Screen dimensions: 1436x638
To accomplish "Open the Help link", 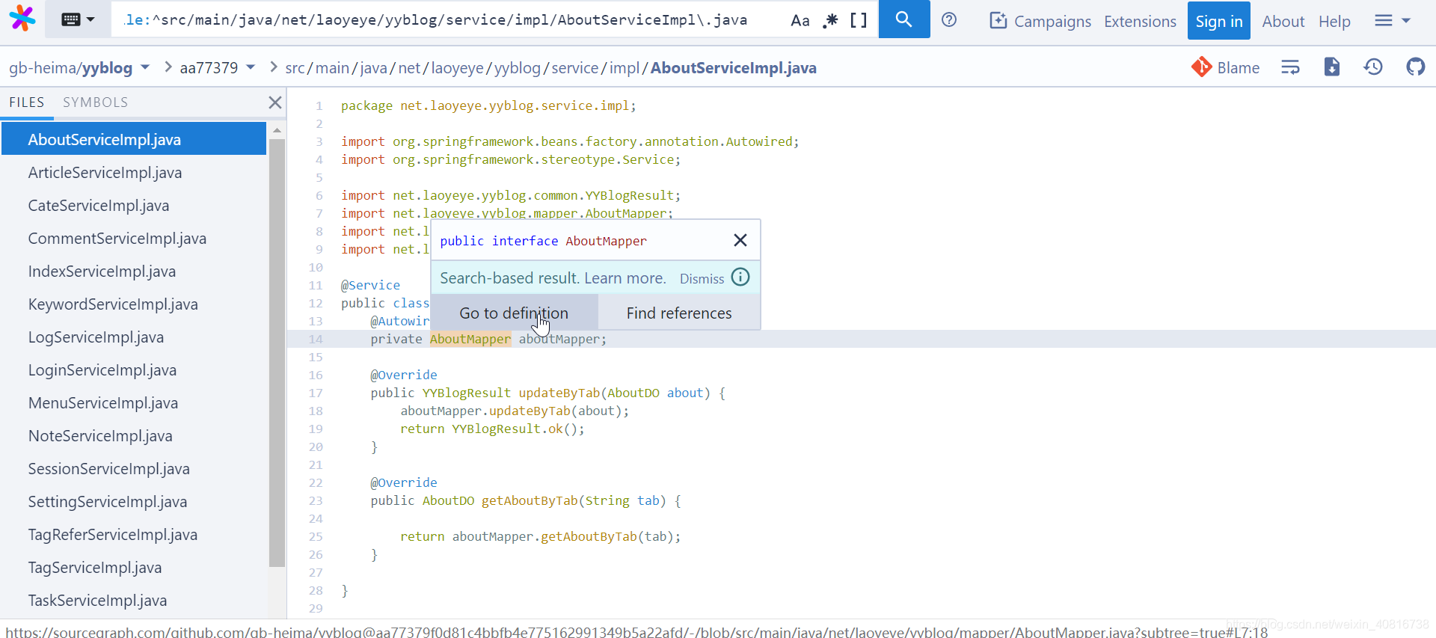I will click(1334, 21).
